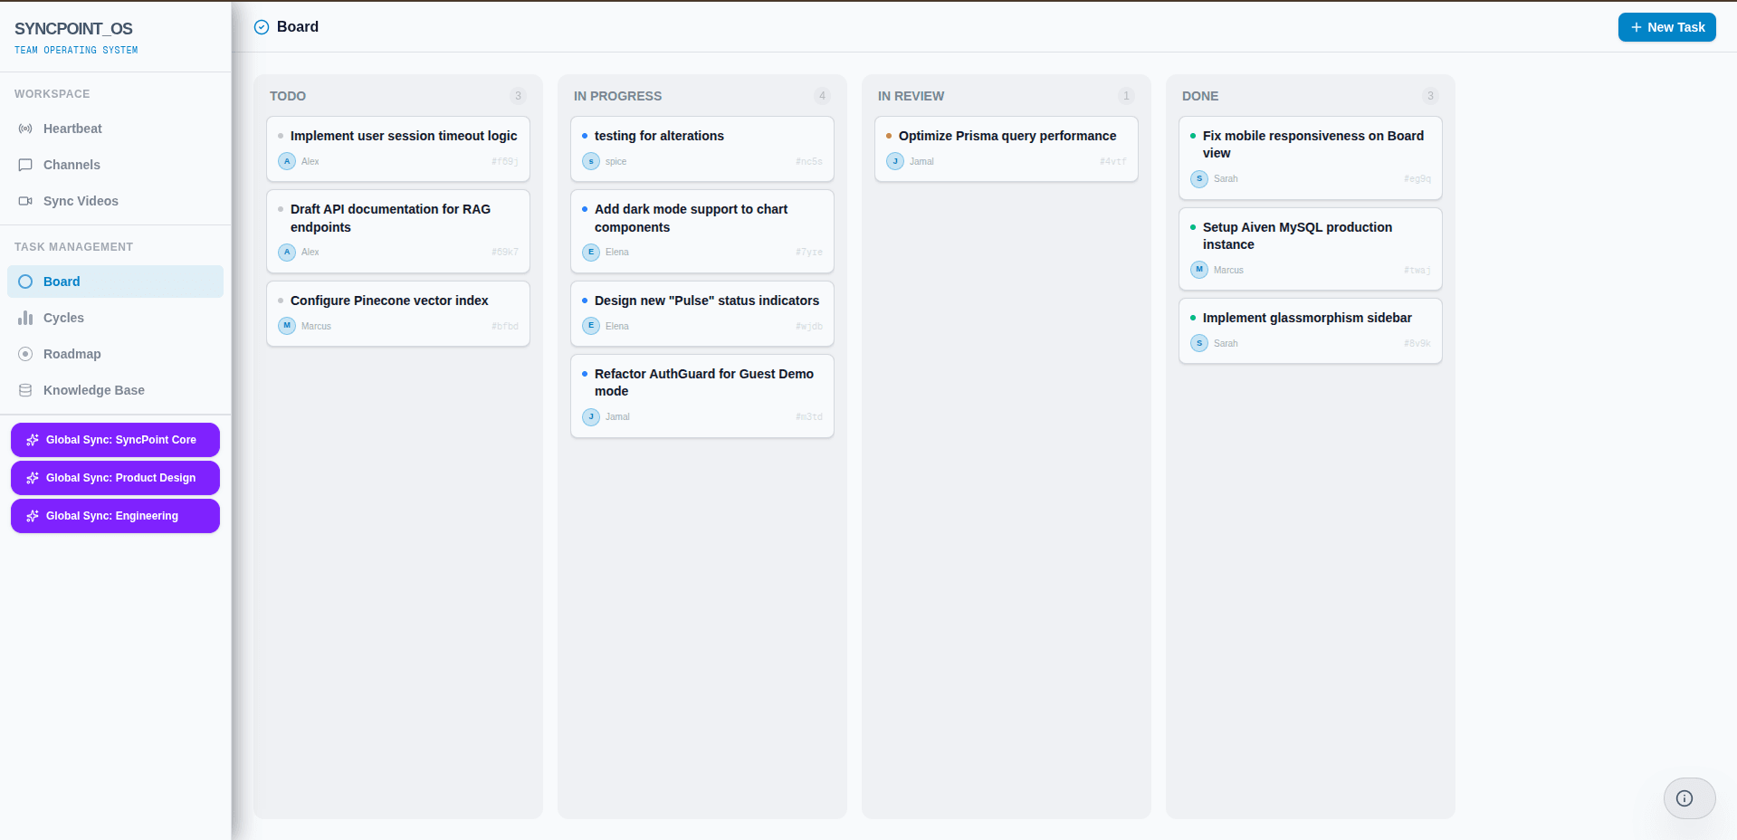Click the Heartbeat icon in the sidebar
The image size is (1737, 840).
25,129
